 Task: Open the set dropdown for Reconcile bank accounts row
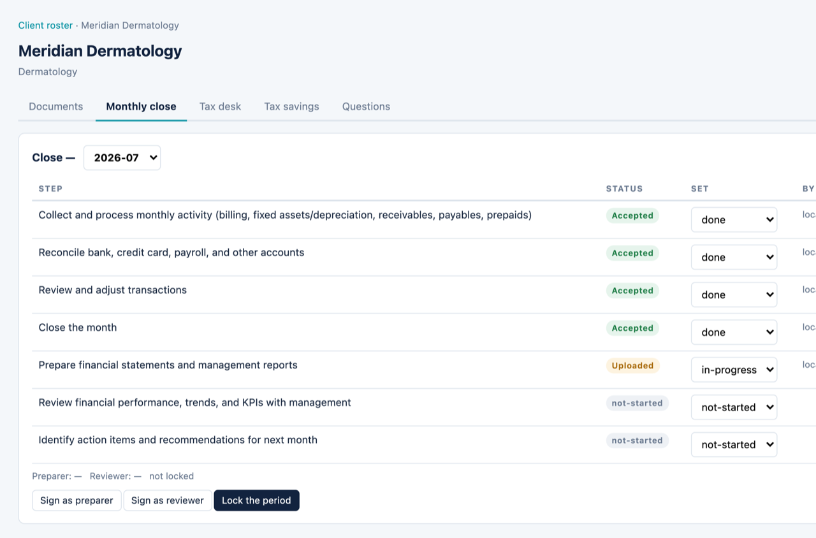tap(734, 257)
